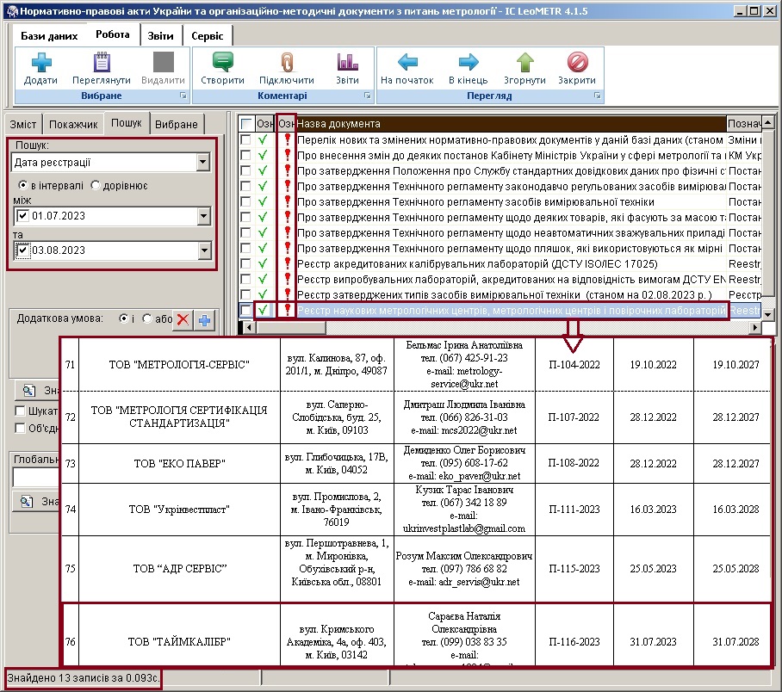The width and height of the screenshot is (782, 692).
Task: Click the Додати plus icon
Action: point(40,63)
